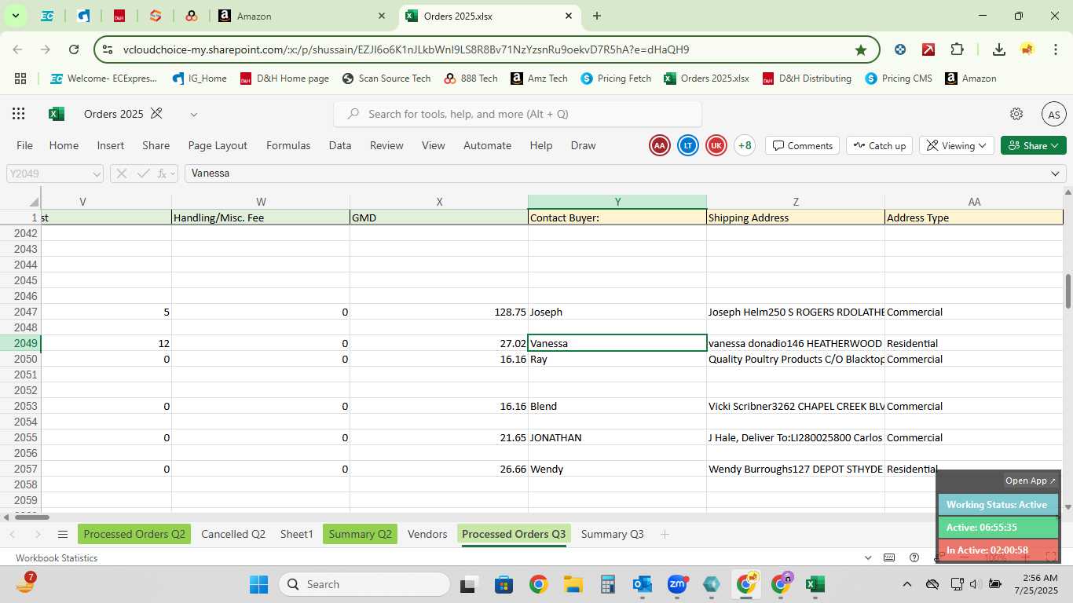Open the Vendors sheet tab

pyautogui.click(x=427, y=535)
